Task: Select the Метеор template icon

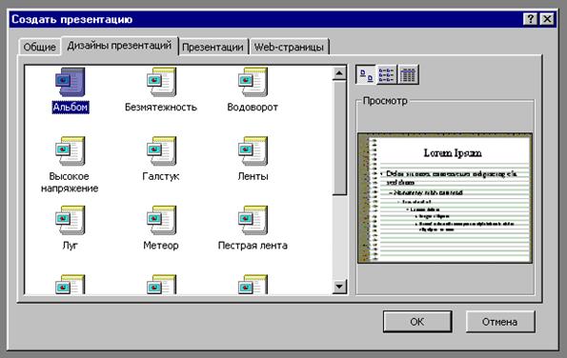Action: tap(161, 220)
